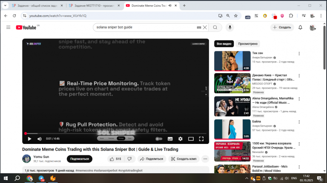Open options for Динамо Киев video
This screenshot has height=183, width=327.
(299, 76)
